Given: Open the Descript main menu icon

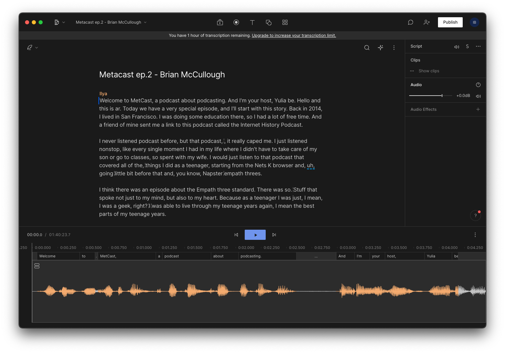Looking at the screenshot, I should 57,22.
